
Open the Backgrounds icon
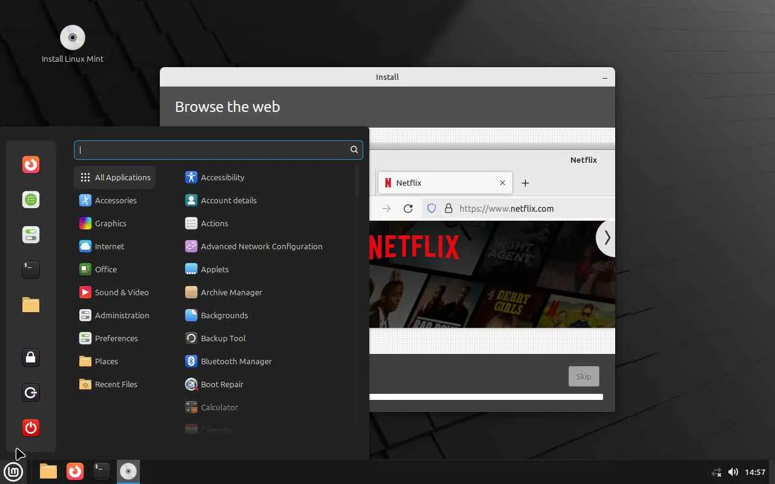tap(191, 315)
